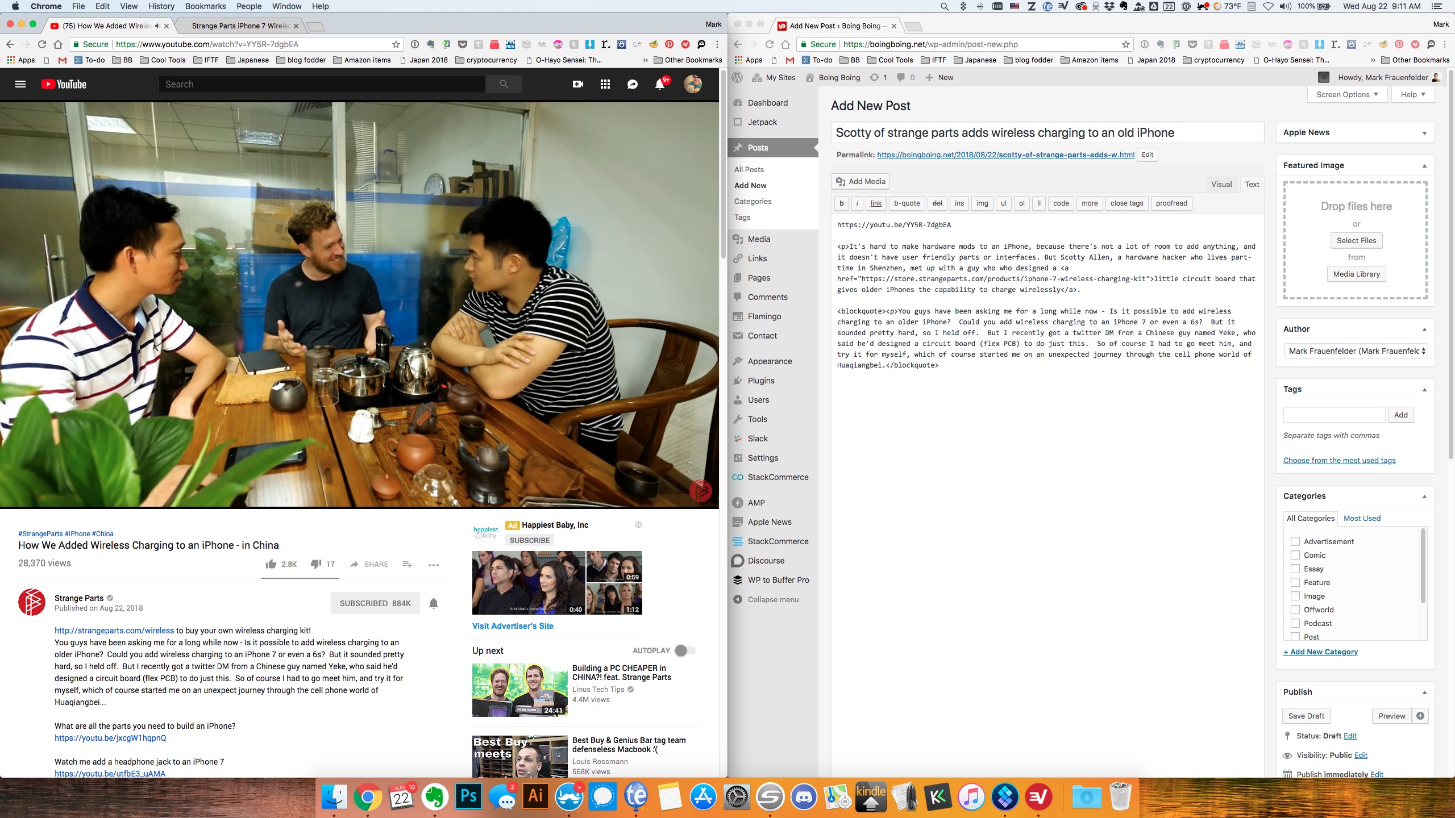
Task: Collapse the Tags panel
Action: tap(1424, 390)
